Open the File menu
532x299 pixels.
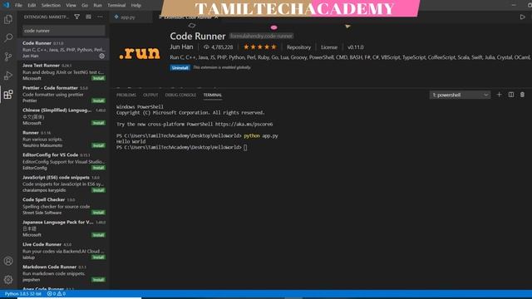click(18, 6)
